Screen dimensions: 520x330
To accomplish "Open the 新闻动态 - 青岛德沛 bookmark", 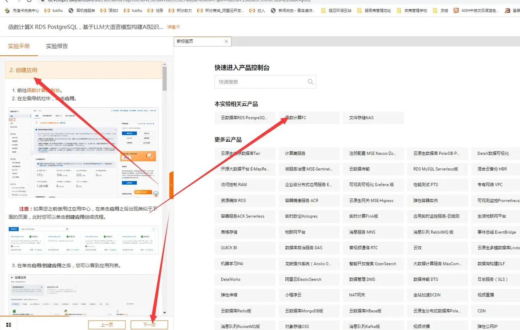I will (293, 10).
